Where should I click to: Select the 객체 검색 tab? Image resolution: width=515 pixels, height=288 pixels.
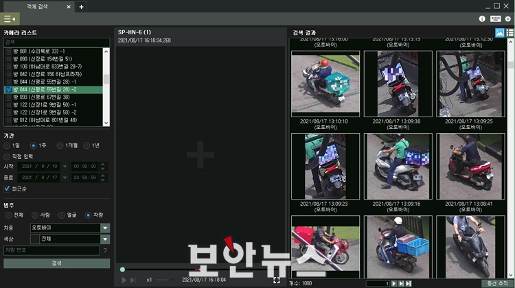[37, 7]
